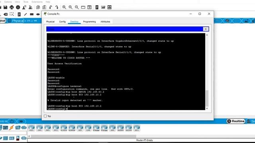This screenshot has height=143, width=255.
Task: Pick the 2901 router device
Action: pyautogui.click(x=47, y=128)
